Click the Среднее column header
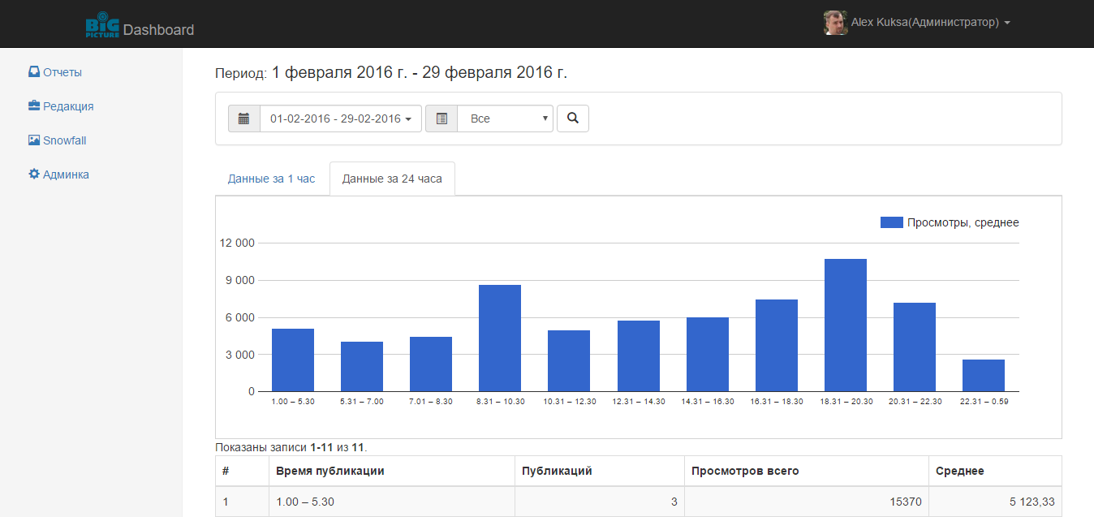Viewport: 1094px width, 517px height. point(995,471)
